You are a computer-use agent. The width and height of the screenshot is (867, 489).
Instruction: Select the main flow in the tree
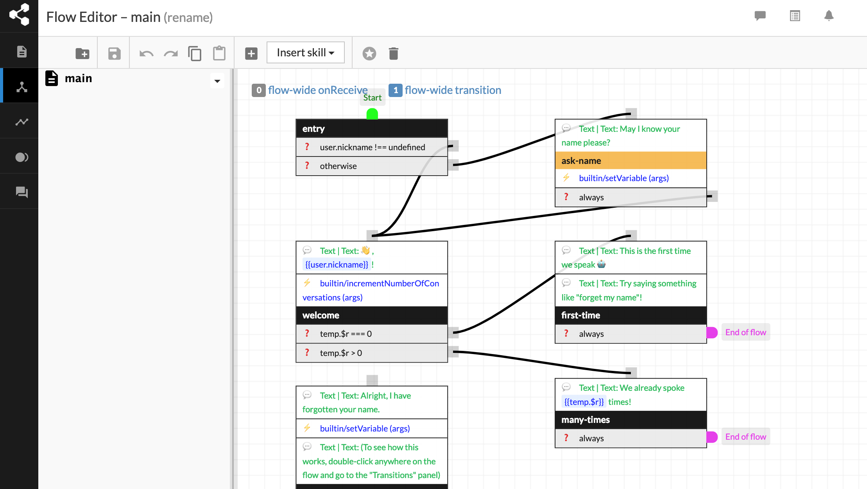(79, 78)
